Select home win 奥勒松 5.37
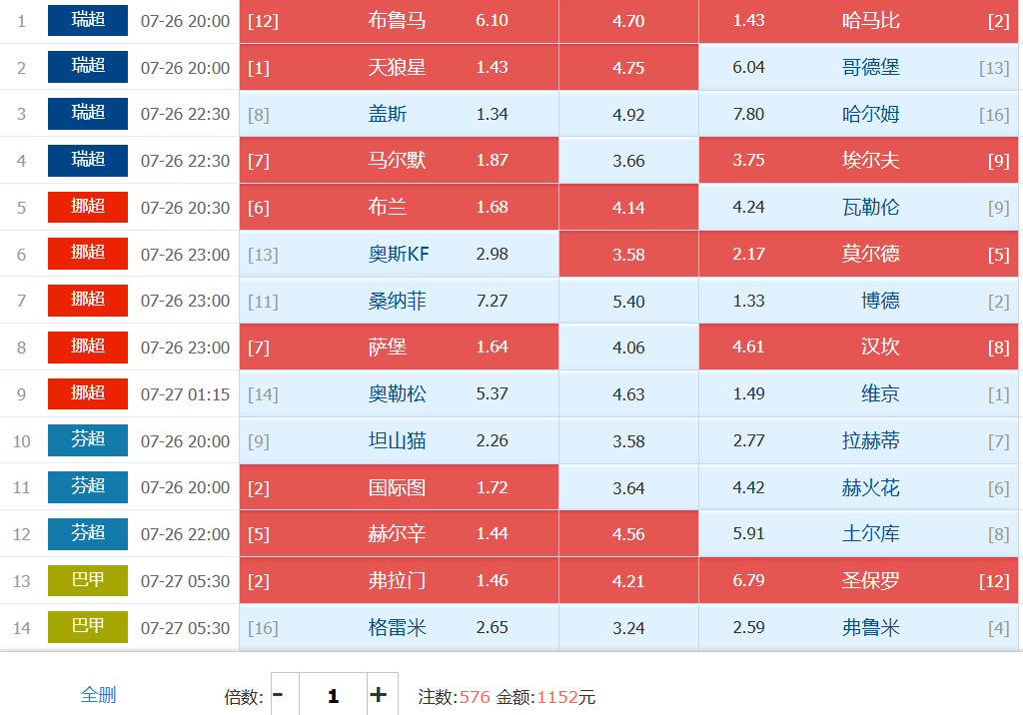This screenshot has height=715, width=1023. click(x=399, y=394)
